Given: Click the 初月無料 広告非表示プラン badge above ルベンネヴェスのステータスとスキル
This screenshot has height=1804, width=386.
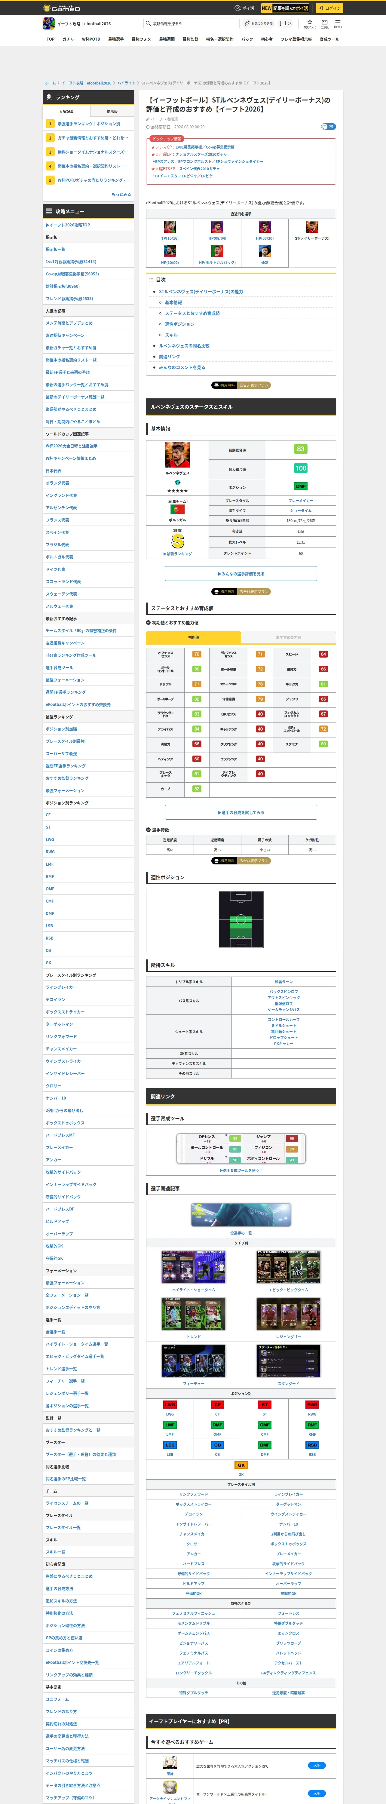Looking at the screenshot, I should coord(241,385).
